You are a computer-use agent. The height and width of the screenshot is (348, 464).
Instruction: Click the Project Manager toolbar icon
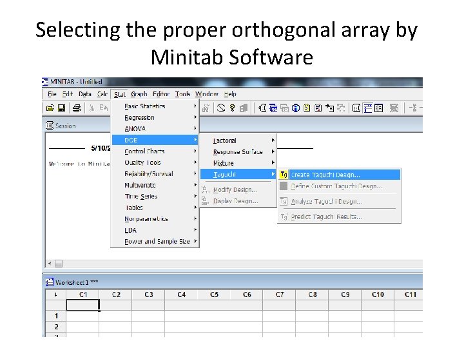coord(378,108)
